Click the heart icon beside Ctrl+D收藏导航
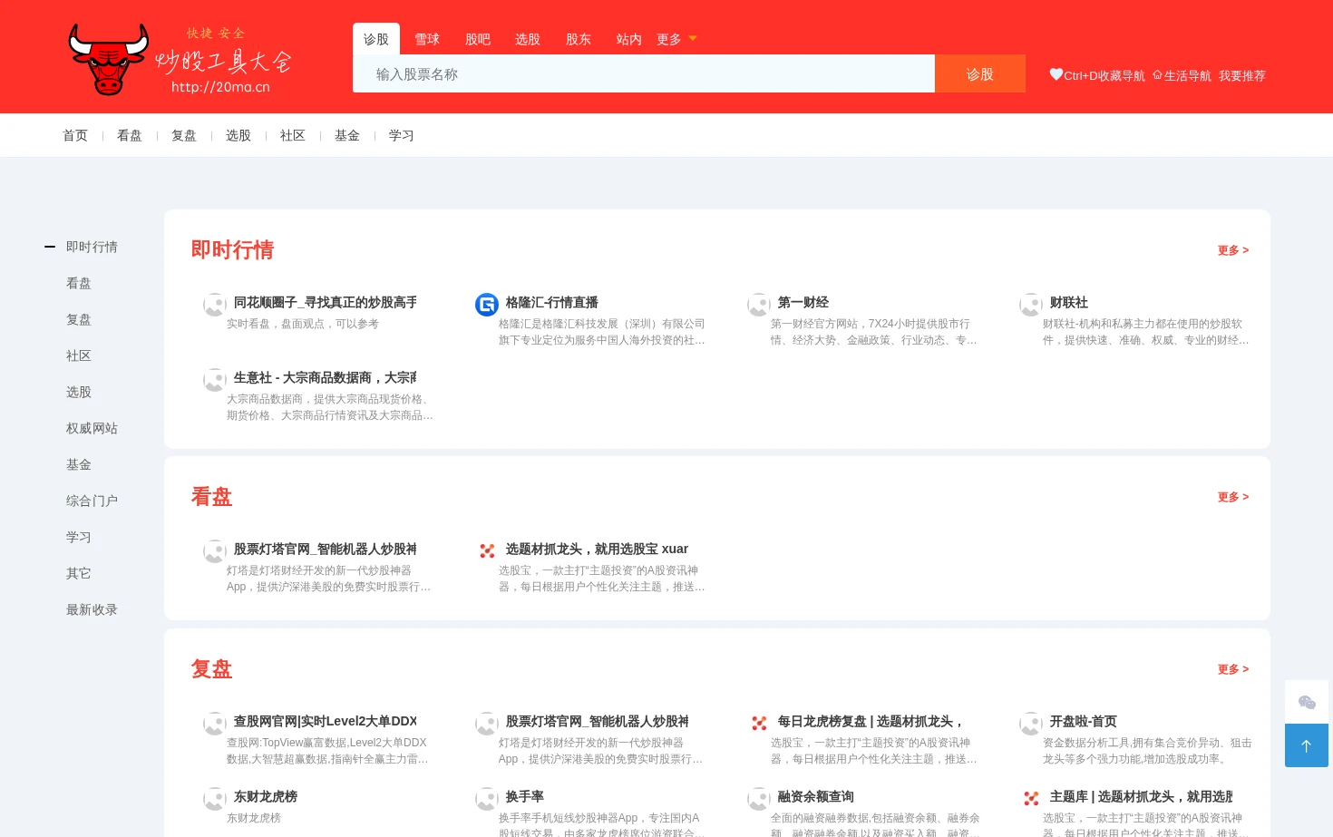This screenshot has width=1333, height=837. coord(1056,74)
